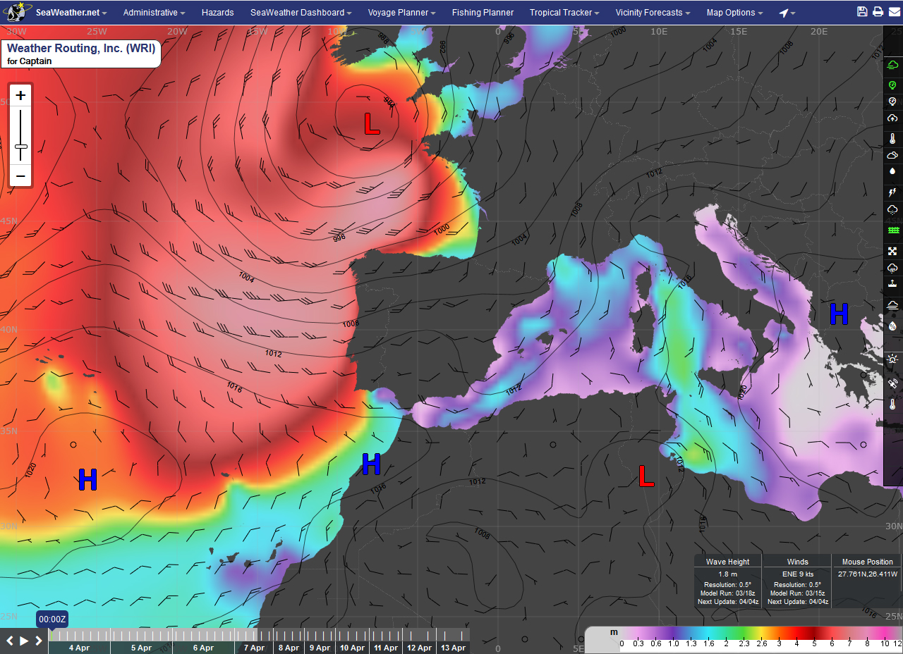
Task: Open the locate-me arrow menu
Action: tap(787, 13)
